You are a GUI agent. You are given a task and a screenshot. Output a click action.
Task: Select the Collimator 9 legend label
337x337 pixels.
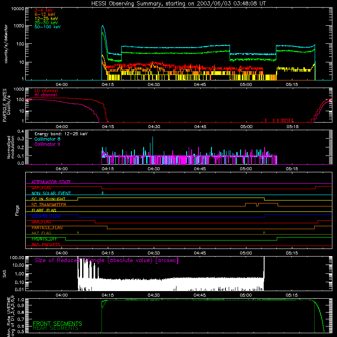click(47, 144)
